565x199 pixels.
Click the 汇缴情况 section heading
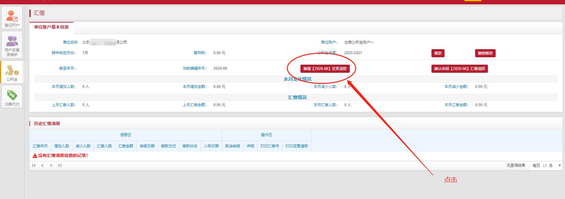(x=297, y=97)
